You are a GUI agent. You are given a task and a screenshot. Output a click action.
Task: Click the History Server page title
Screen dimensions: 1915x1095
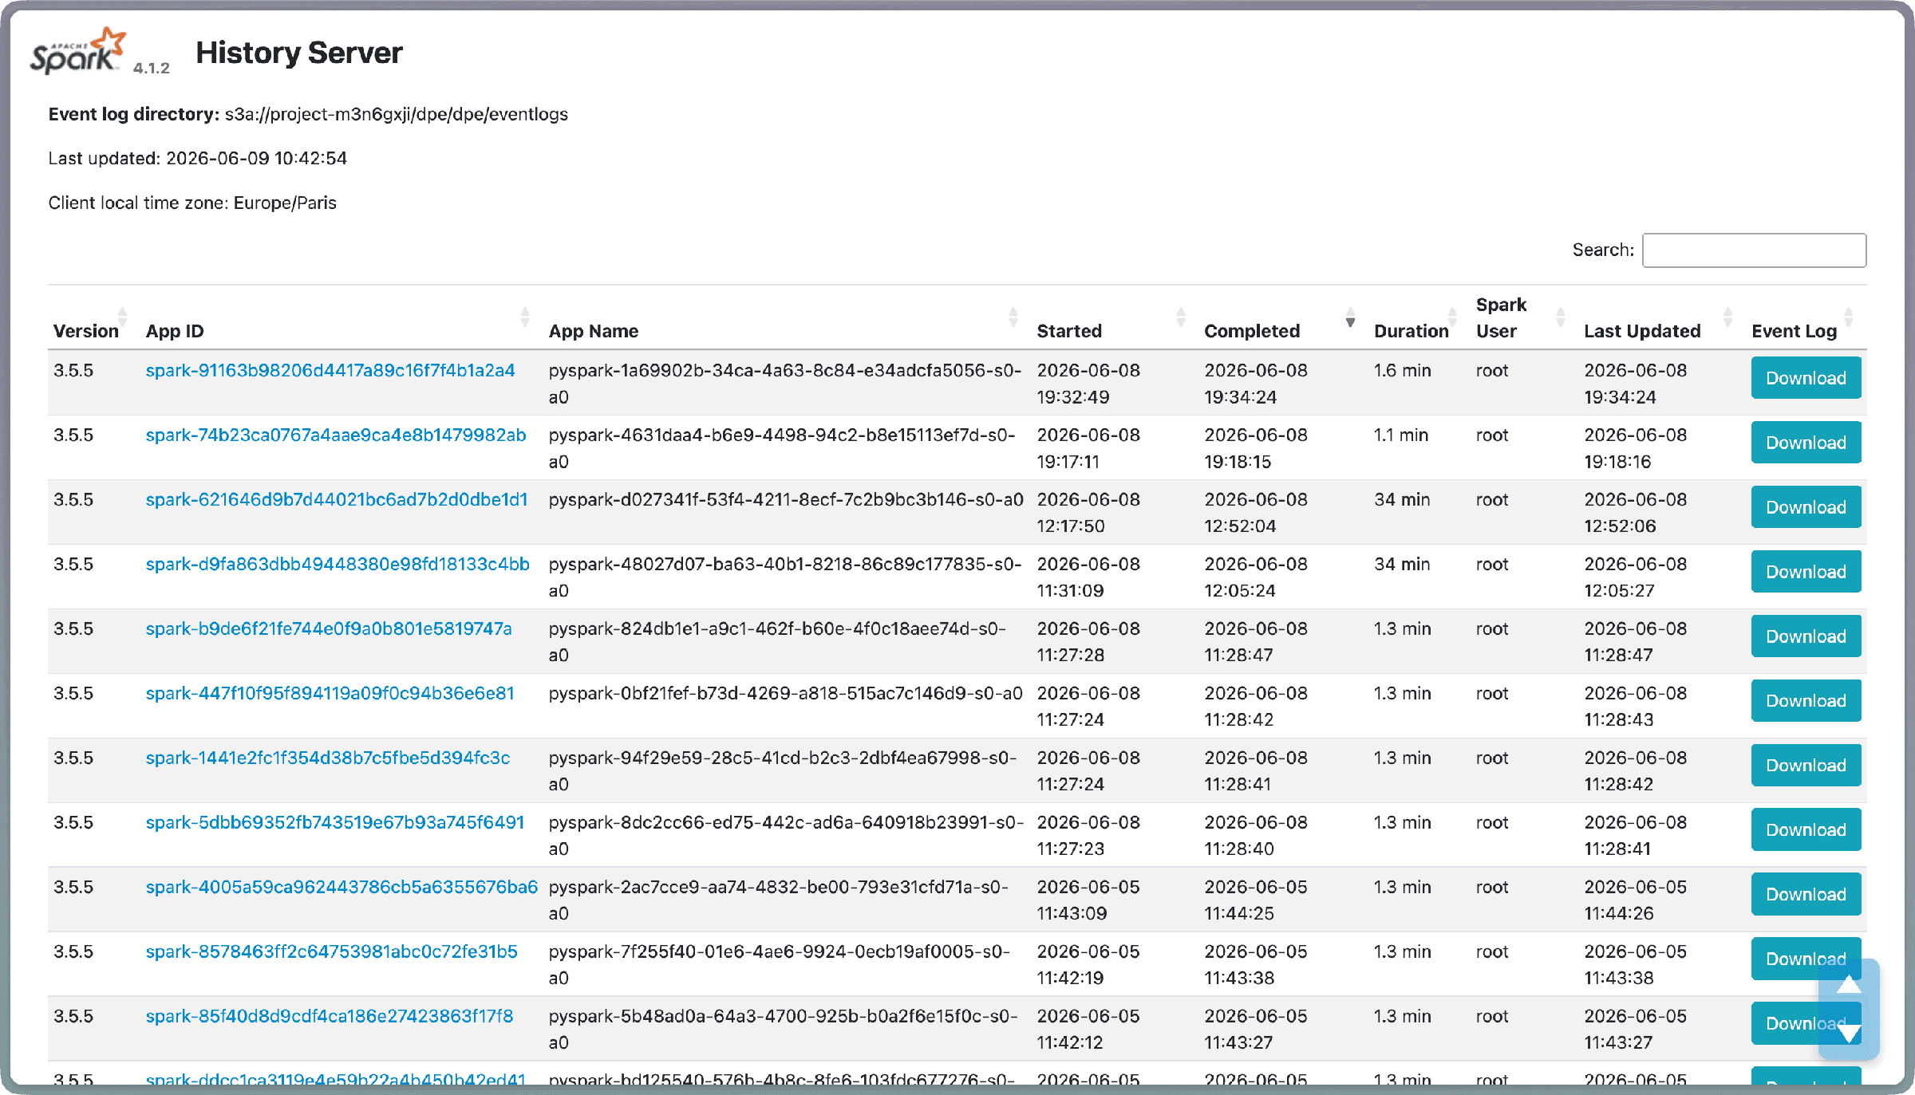(x=299, y=53)
